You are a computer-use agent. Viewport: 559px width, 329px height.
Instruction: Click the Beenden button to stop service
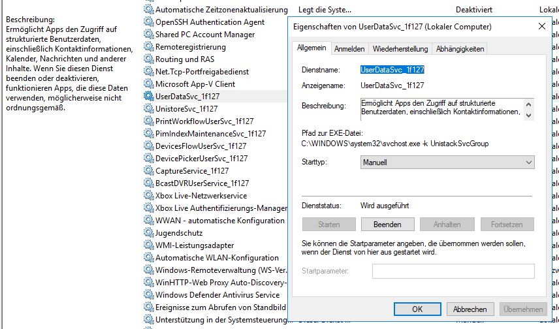coord(387,225)
